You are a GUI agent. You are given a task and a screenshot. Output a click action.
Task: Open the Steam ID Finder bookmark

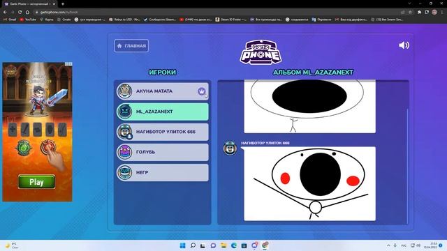click(231, 20)
